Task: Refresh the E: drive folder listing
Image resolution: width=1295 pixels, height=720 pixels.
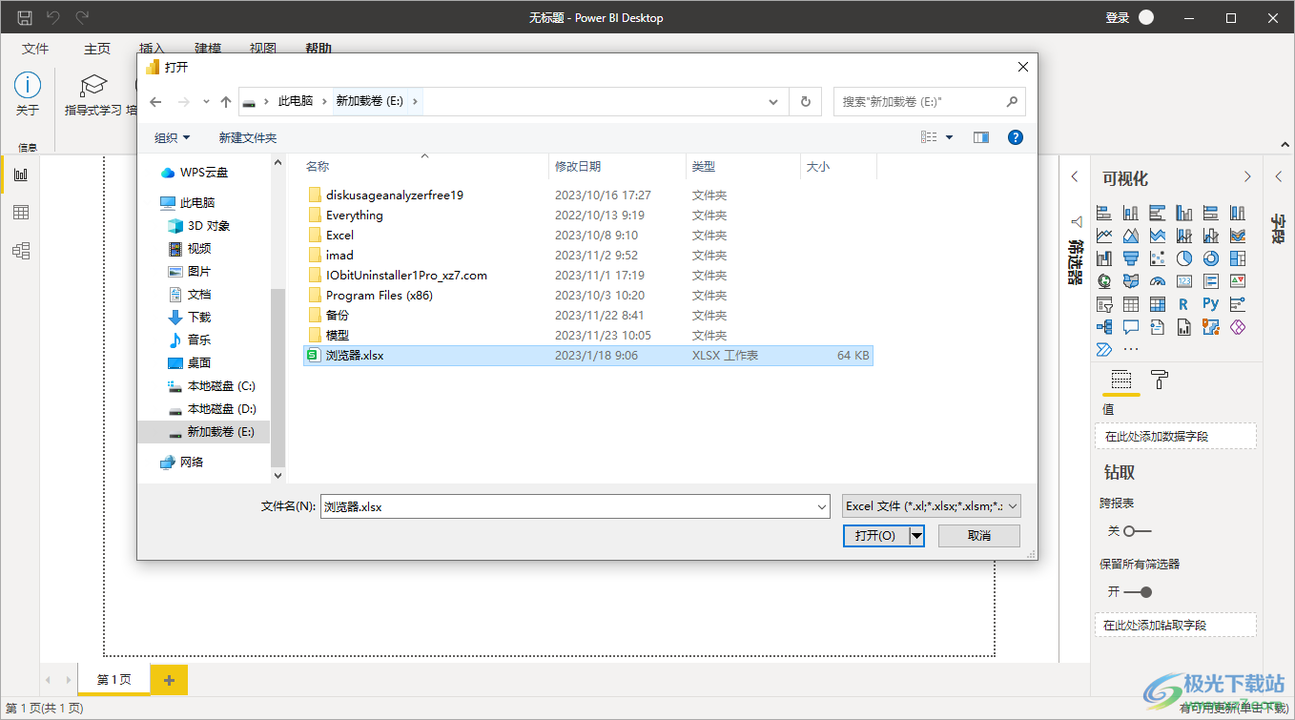Action: coord(806,101)
